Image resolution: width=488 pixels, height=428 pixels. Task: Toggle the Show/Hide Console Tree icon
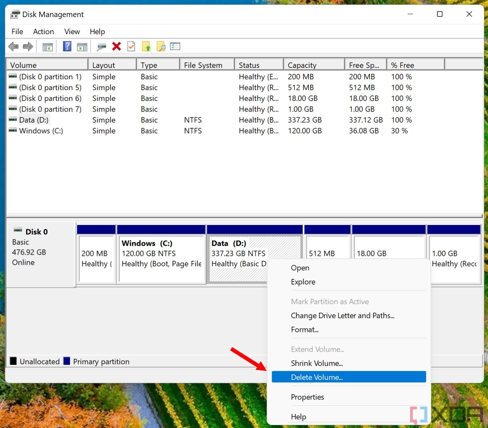47,46
